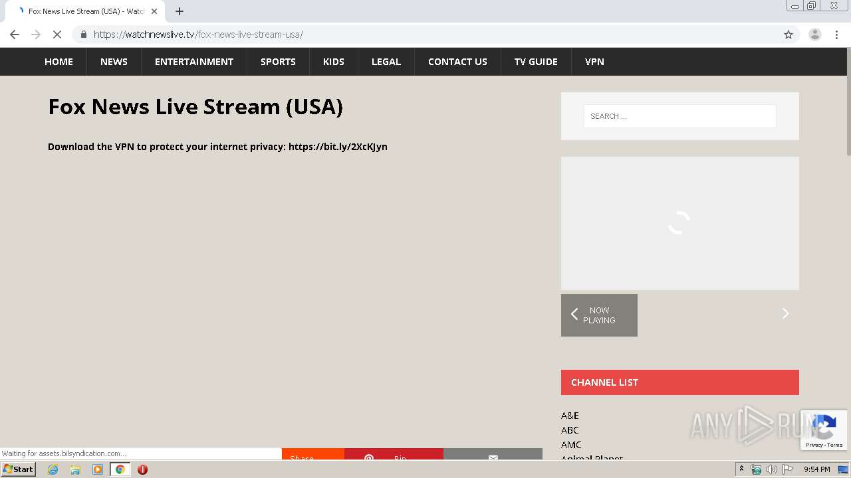This screenshot has width=851, height=478.
Task: Open the ABC channel link
Action: (x=570, y=430)
